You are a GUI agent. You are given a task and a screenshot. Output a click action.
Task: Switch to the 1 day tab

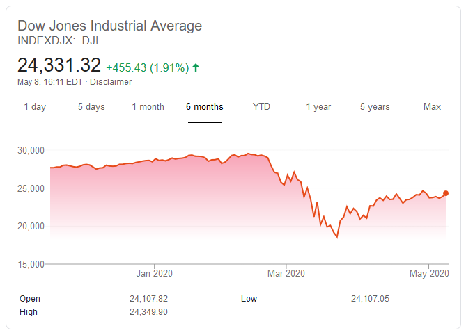click(35, 106)
